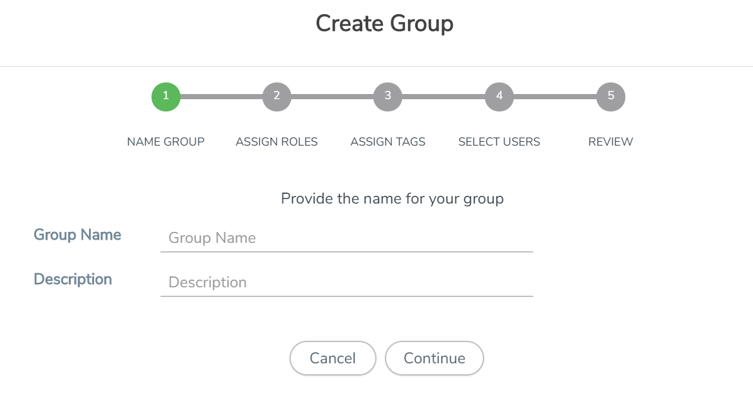
Task: Open the NAME GROUP step
Action: pos(166,141)
